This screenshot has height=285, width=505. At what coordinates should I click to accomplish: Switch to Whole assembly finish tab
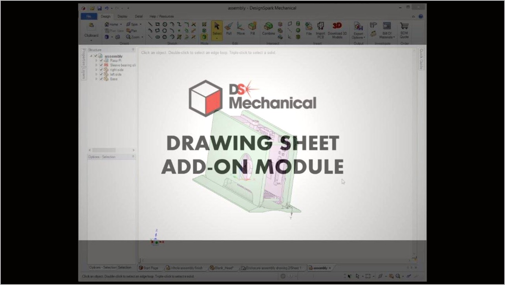point(185,268)
